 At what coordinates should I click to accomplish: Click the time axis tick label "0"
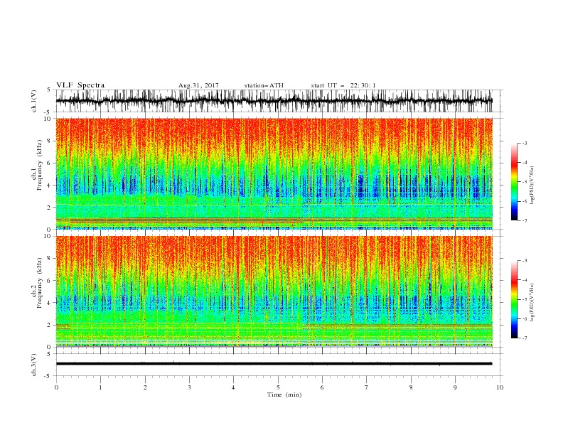[x=56, y=387]
